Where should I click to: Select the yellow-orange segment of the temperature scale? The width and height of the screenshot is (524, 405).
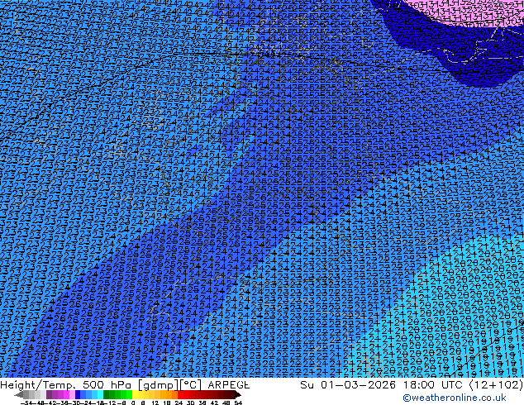click(155, 394)
